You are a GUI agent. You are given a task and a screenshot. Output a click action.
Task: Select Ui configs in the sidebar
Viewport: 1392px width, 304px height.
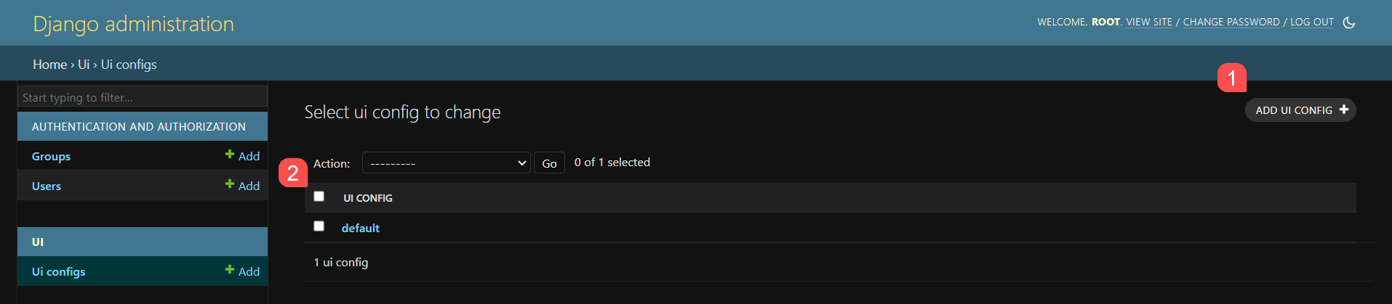(58, 272)
